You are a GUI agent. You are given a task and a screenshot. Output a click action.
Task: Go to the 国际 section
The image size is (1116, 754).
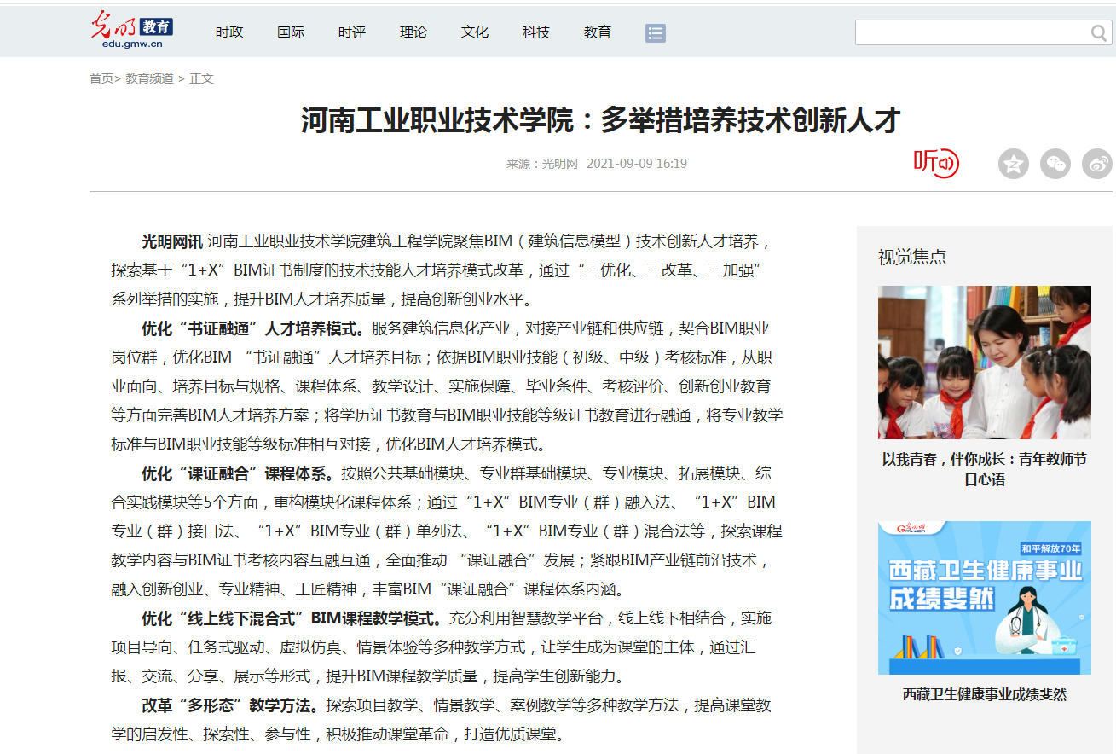pyautogui.click(x=291, y=32)
